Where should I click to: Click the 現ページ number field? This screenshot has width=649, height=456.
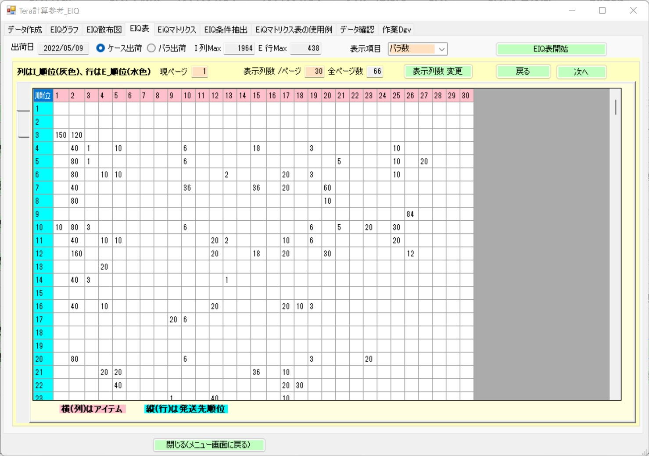tap(200, 72)
